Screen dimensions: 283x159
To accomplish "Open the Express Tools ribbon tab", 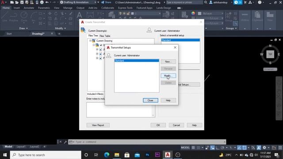I will tap(125, 8).
